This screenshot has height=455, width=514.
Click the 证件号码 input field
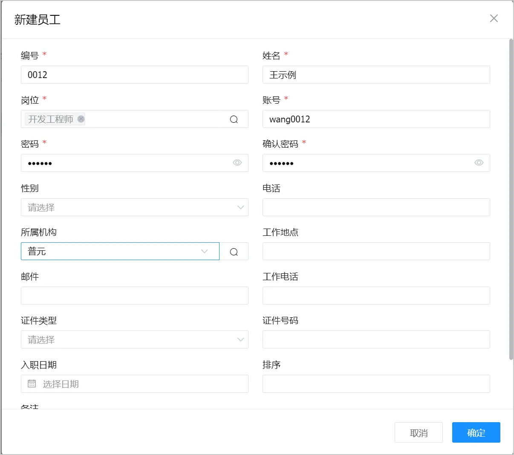point(375,339)
